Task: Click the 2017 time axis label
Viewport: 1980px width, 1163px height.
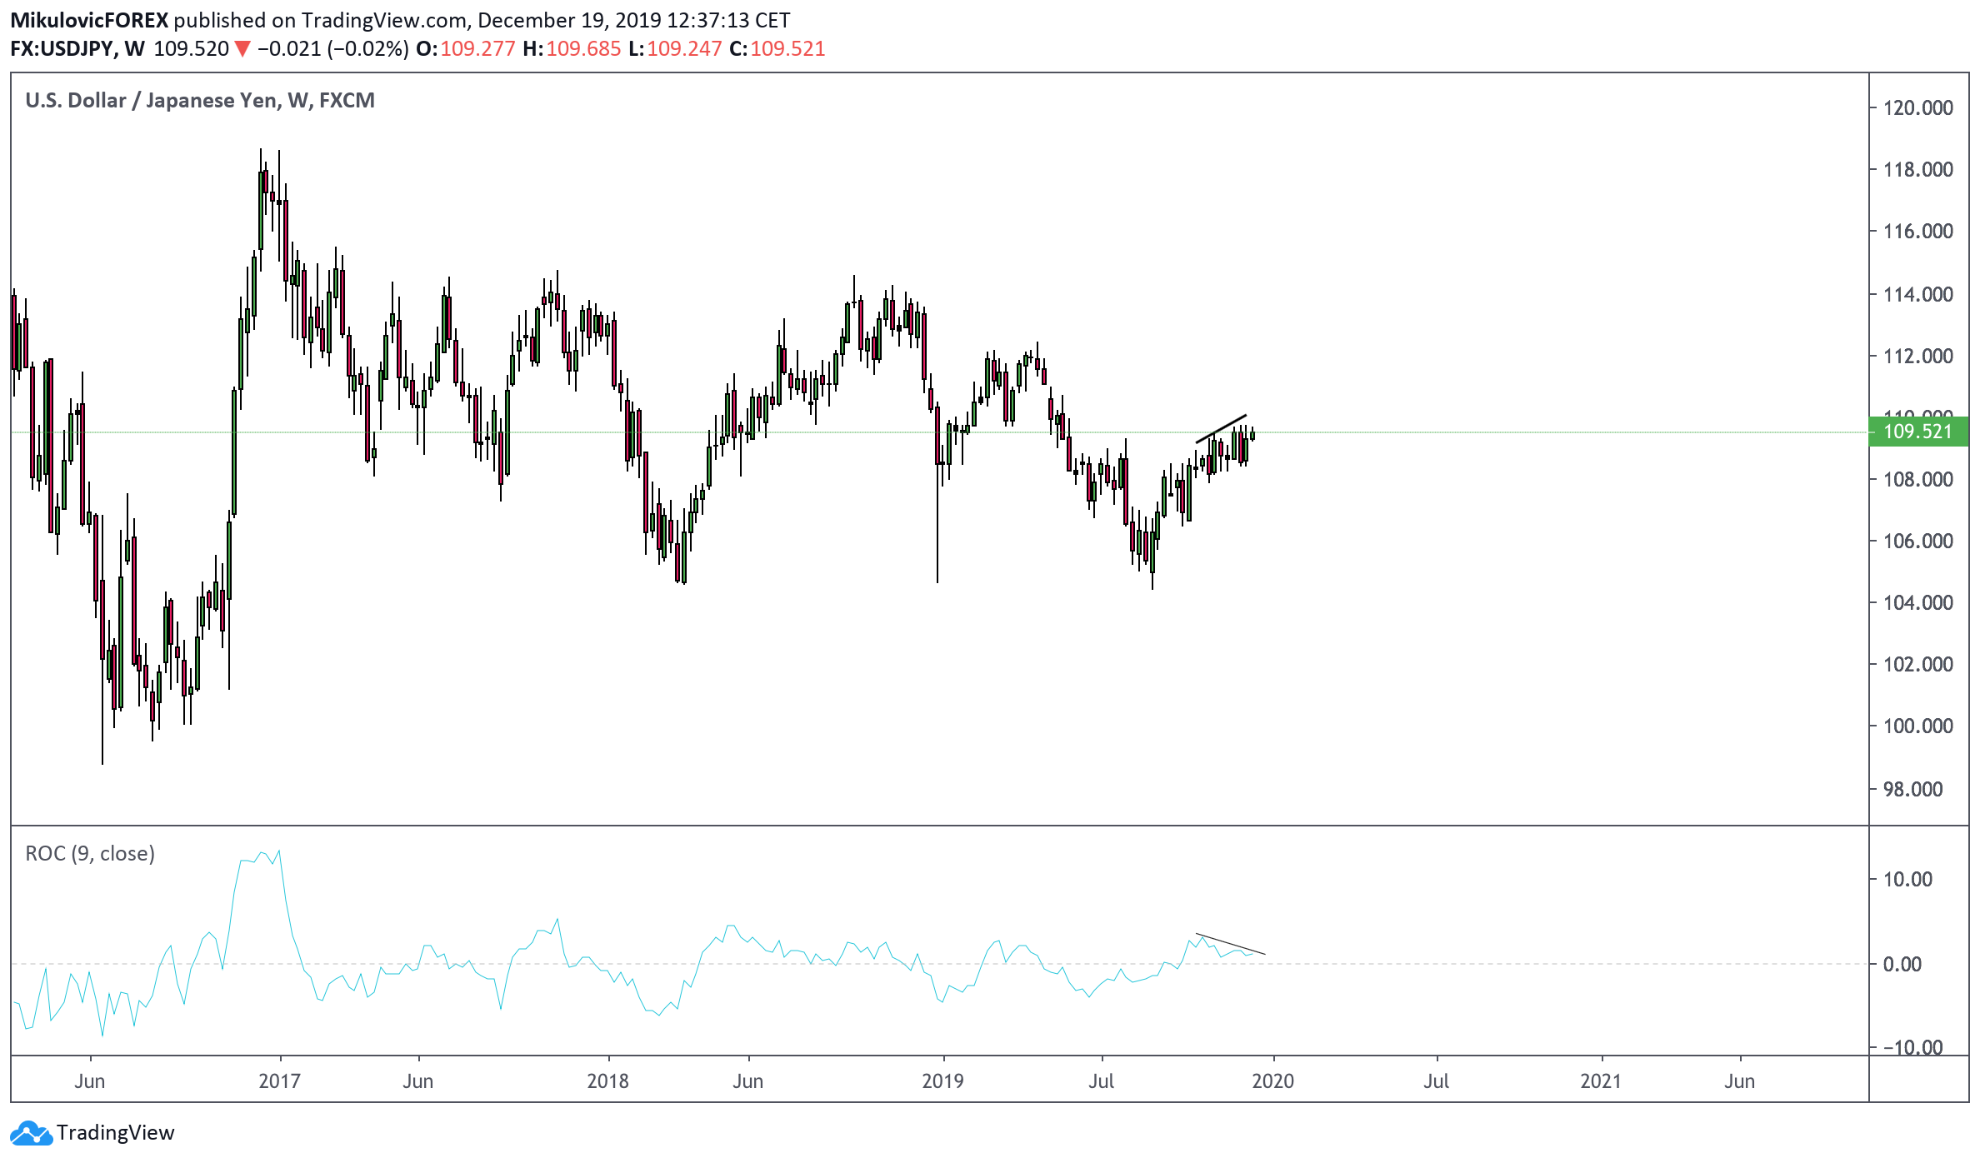Action: [x=279, y=1081]
